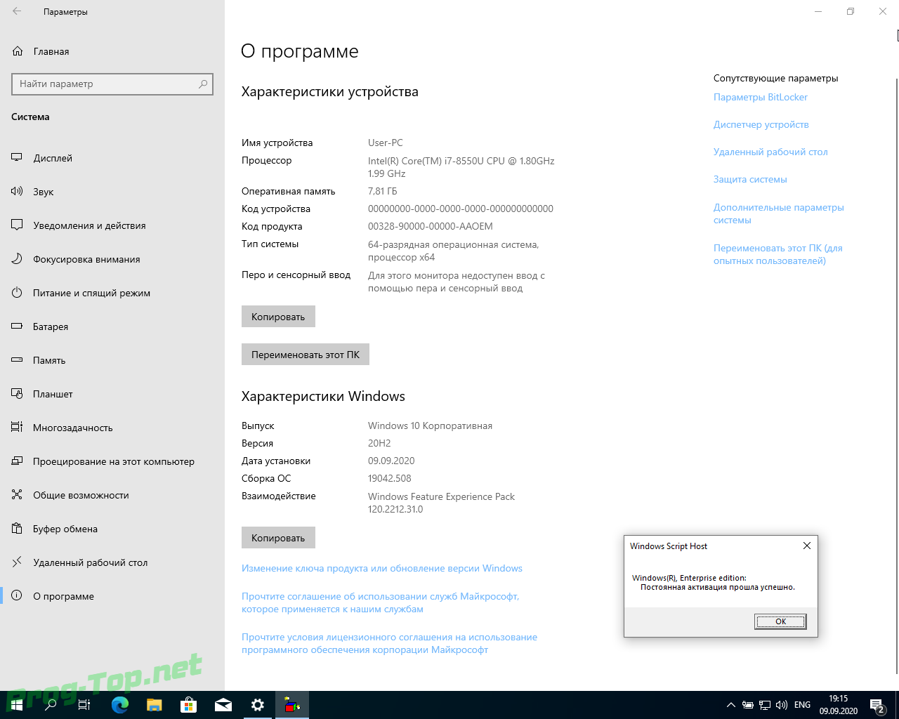Click the ENG language indicator
The height and width of the screenshot is (719, 899).
coord(802,705)
